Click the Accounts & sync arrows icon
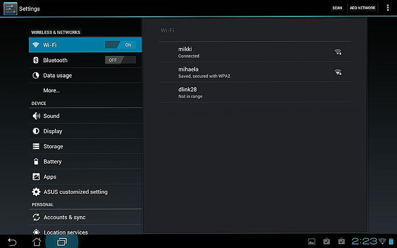The image size is (397, 248). [x=36, y=217]
